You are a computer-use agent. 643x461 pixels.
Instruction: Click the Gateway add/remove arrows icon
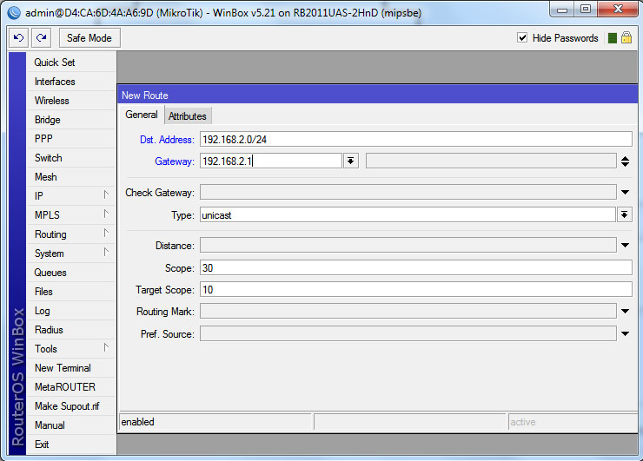tap(625, 161)
